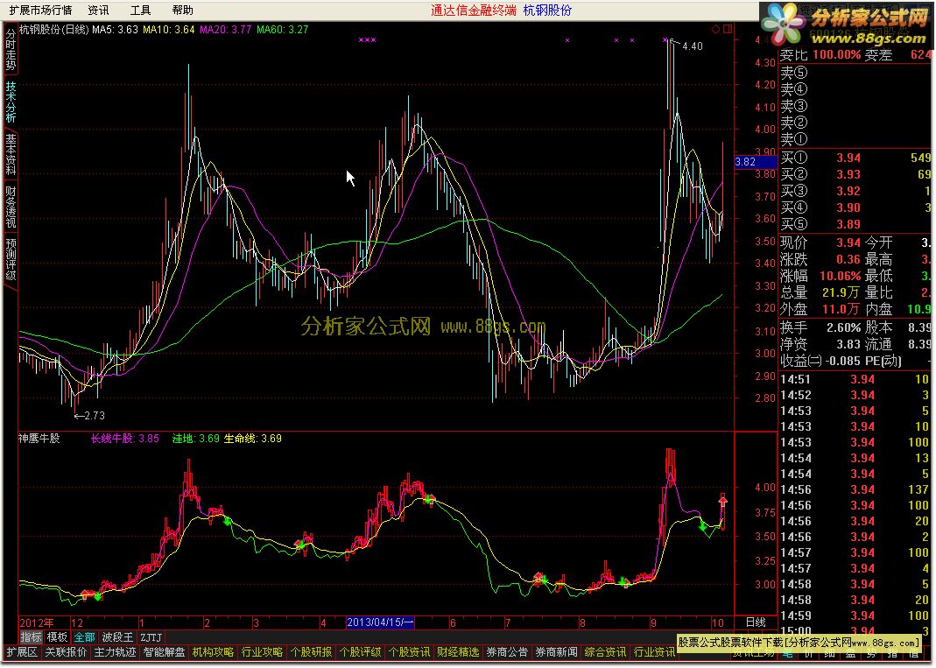
Task: Open the 财务透视 side tab
Action: tap(11, 206)
